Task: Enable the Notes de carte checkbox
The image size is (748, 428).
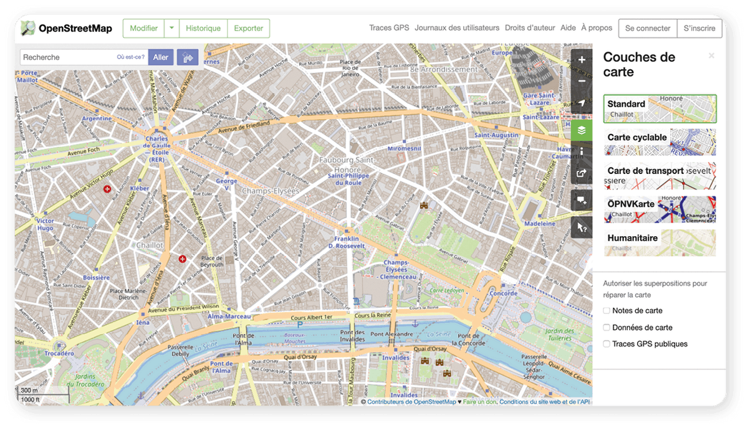Action: 607,311
